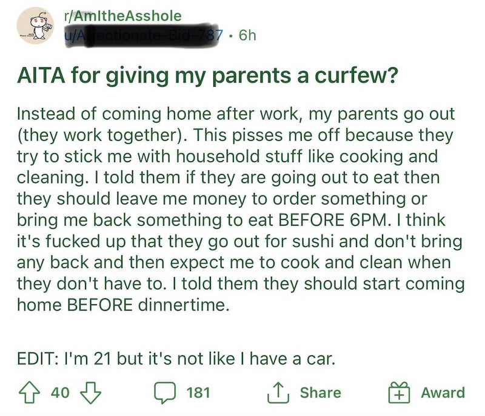Open the 181 comments count
This screenshot has width=485, height=416.
click(x=198, y=392)
